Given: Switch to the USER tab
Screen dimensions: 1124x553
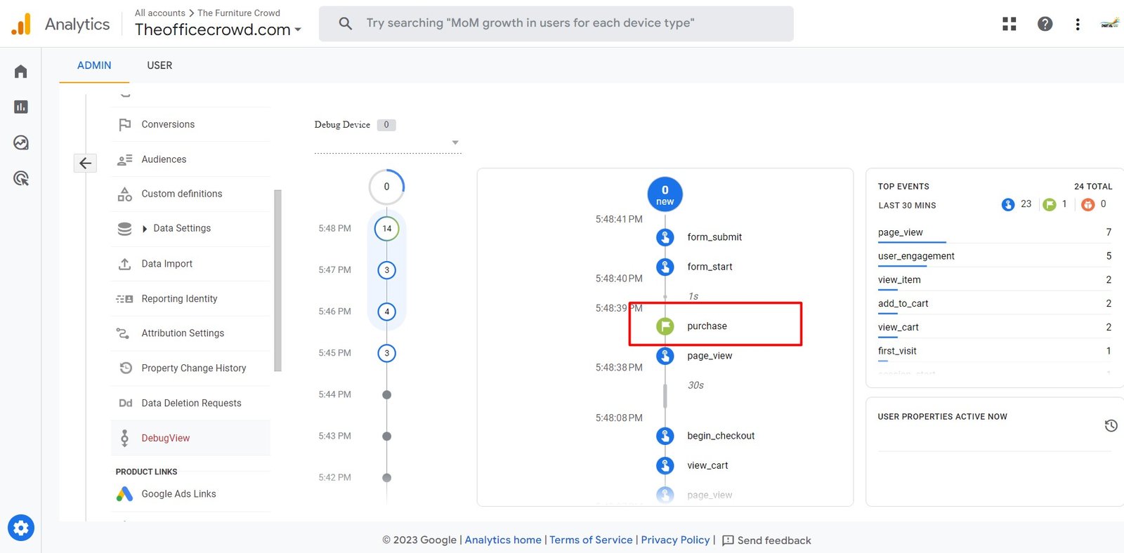Looking at the screenshot, I should pos(159,65).
